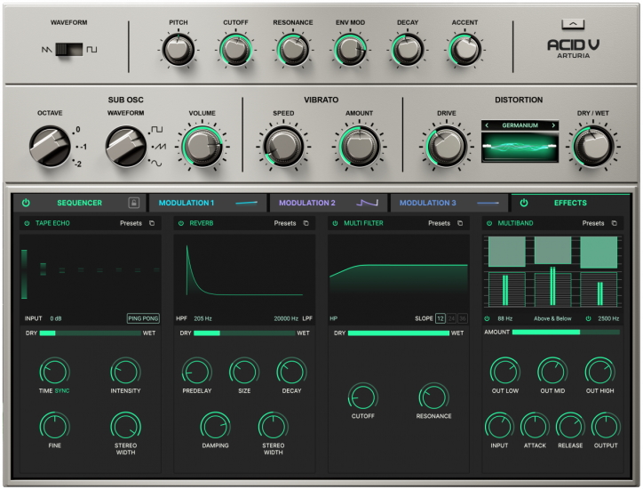Click the Sync label next to Time
This screenshot has height=489, width=643.
tap(62, 391)
